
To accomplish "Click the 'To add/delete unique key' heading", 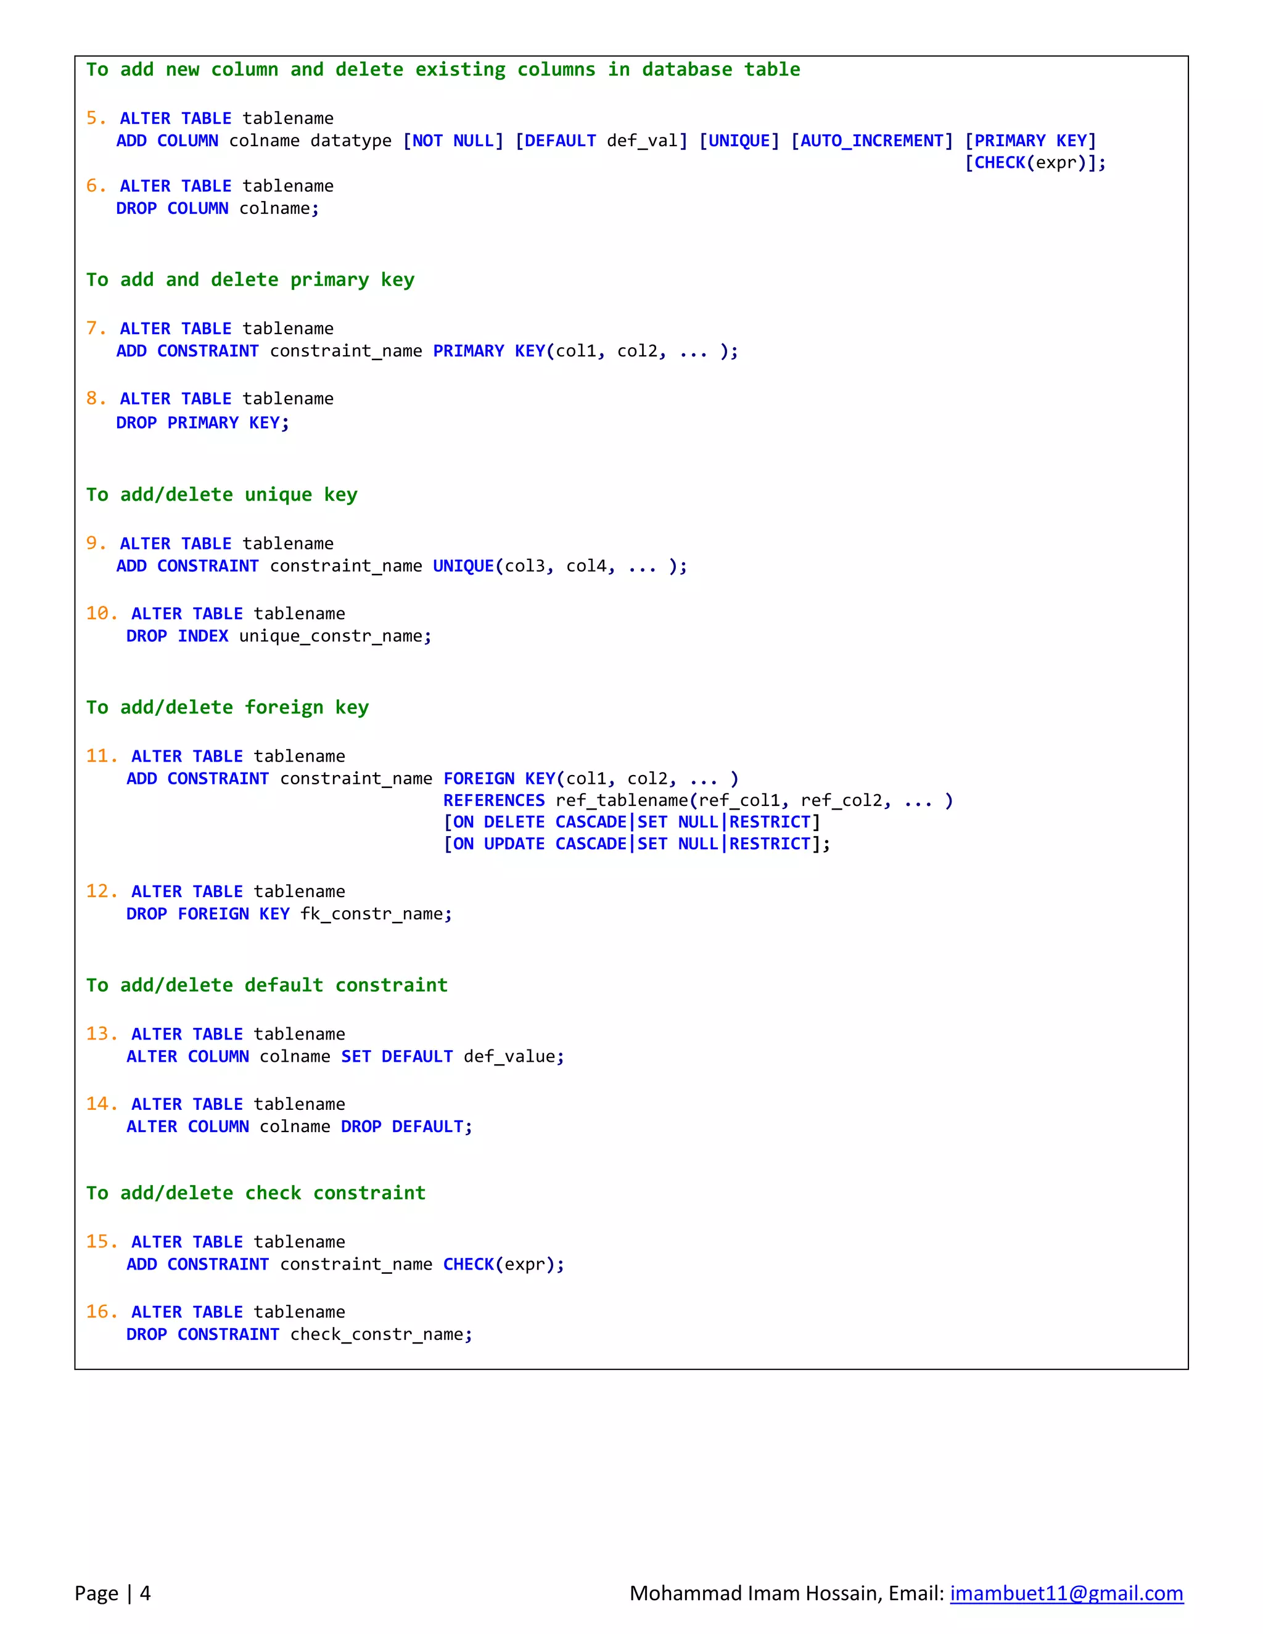I will coord(221,495).
